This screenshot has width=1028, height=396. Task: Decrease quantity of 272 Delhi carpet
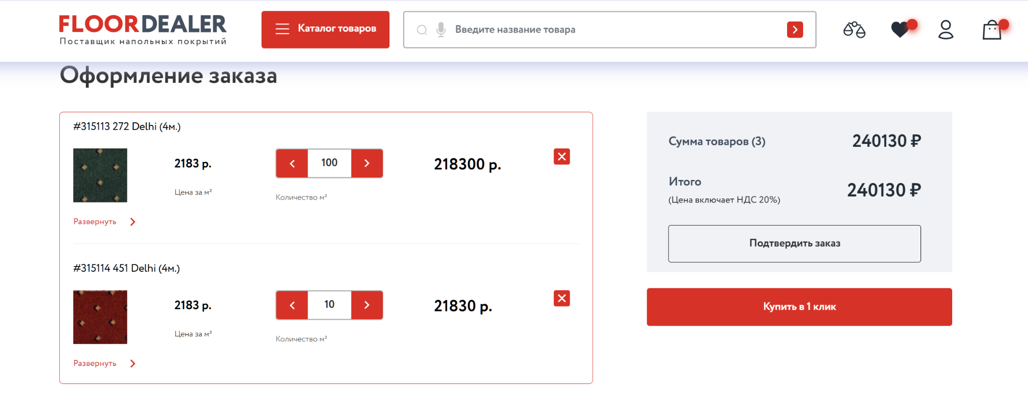point(292,163)
